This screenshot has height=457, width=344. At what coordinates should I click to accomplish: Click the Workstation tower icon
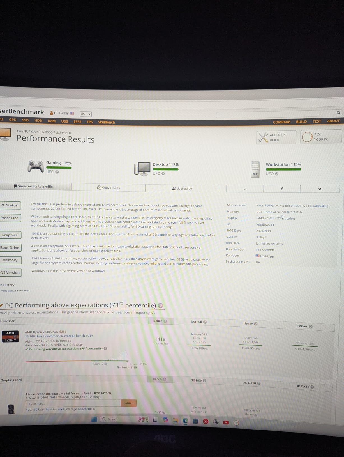pyautogui.click(x=255, y=169)
